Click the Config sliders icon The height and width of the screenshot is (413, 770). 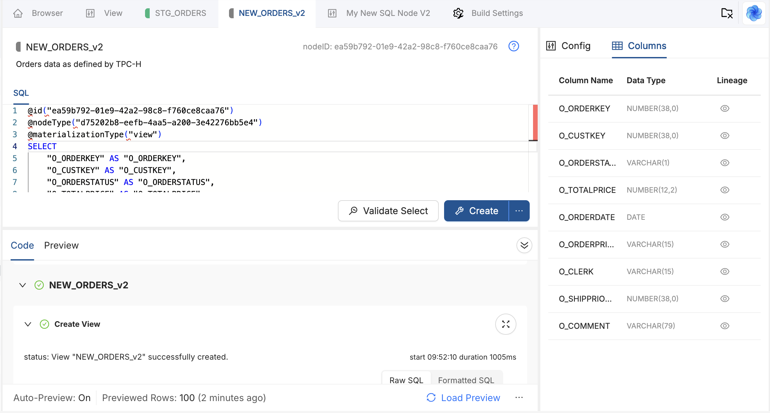click(x=551, y=46)
